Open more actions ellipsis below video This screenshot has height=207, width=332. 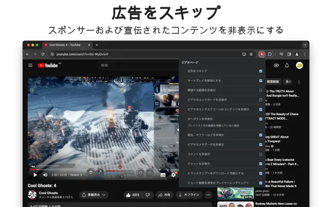click(209, 195)
